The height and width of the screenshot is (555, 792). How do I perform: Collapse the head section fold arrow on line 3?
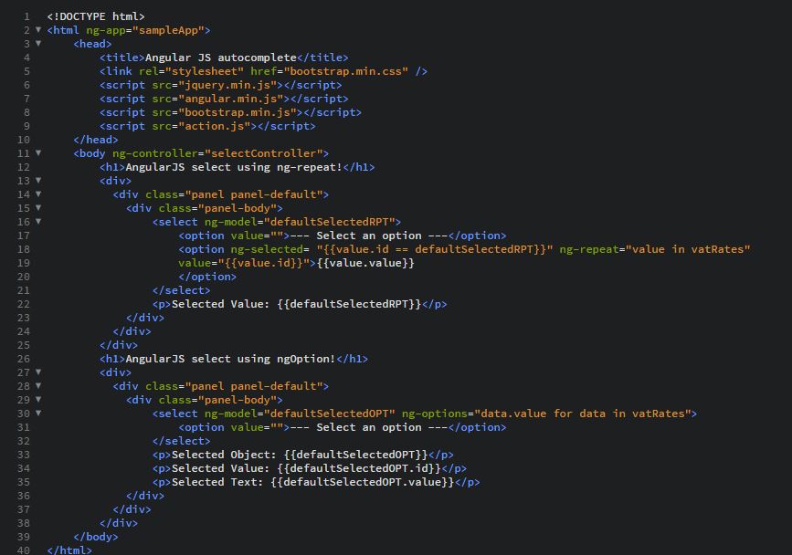37,44
